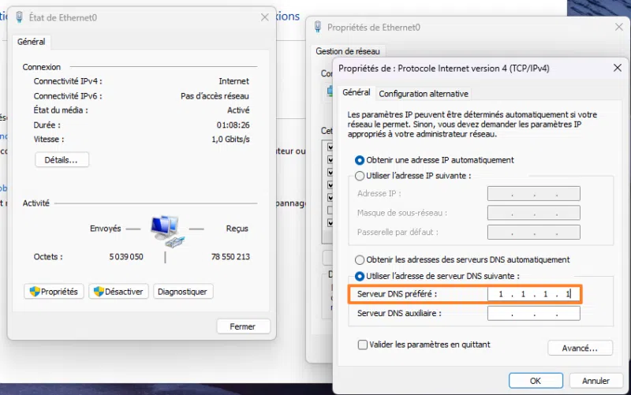Click Connectivité IPv6 value Pas d'accès réseau

tap(215, 96)
